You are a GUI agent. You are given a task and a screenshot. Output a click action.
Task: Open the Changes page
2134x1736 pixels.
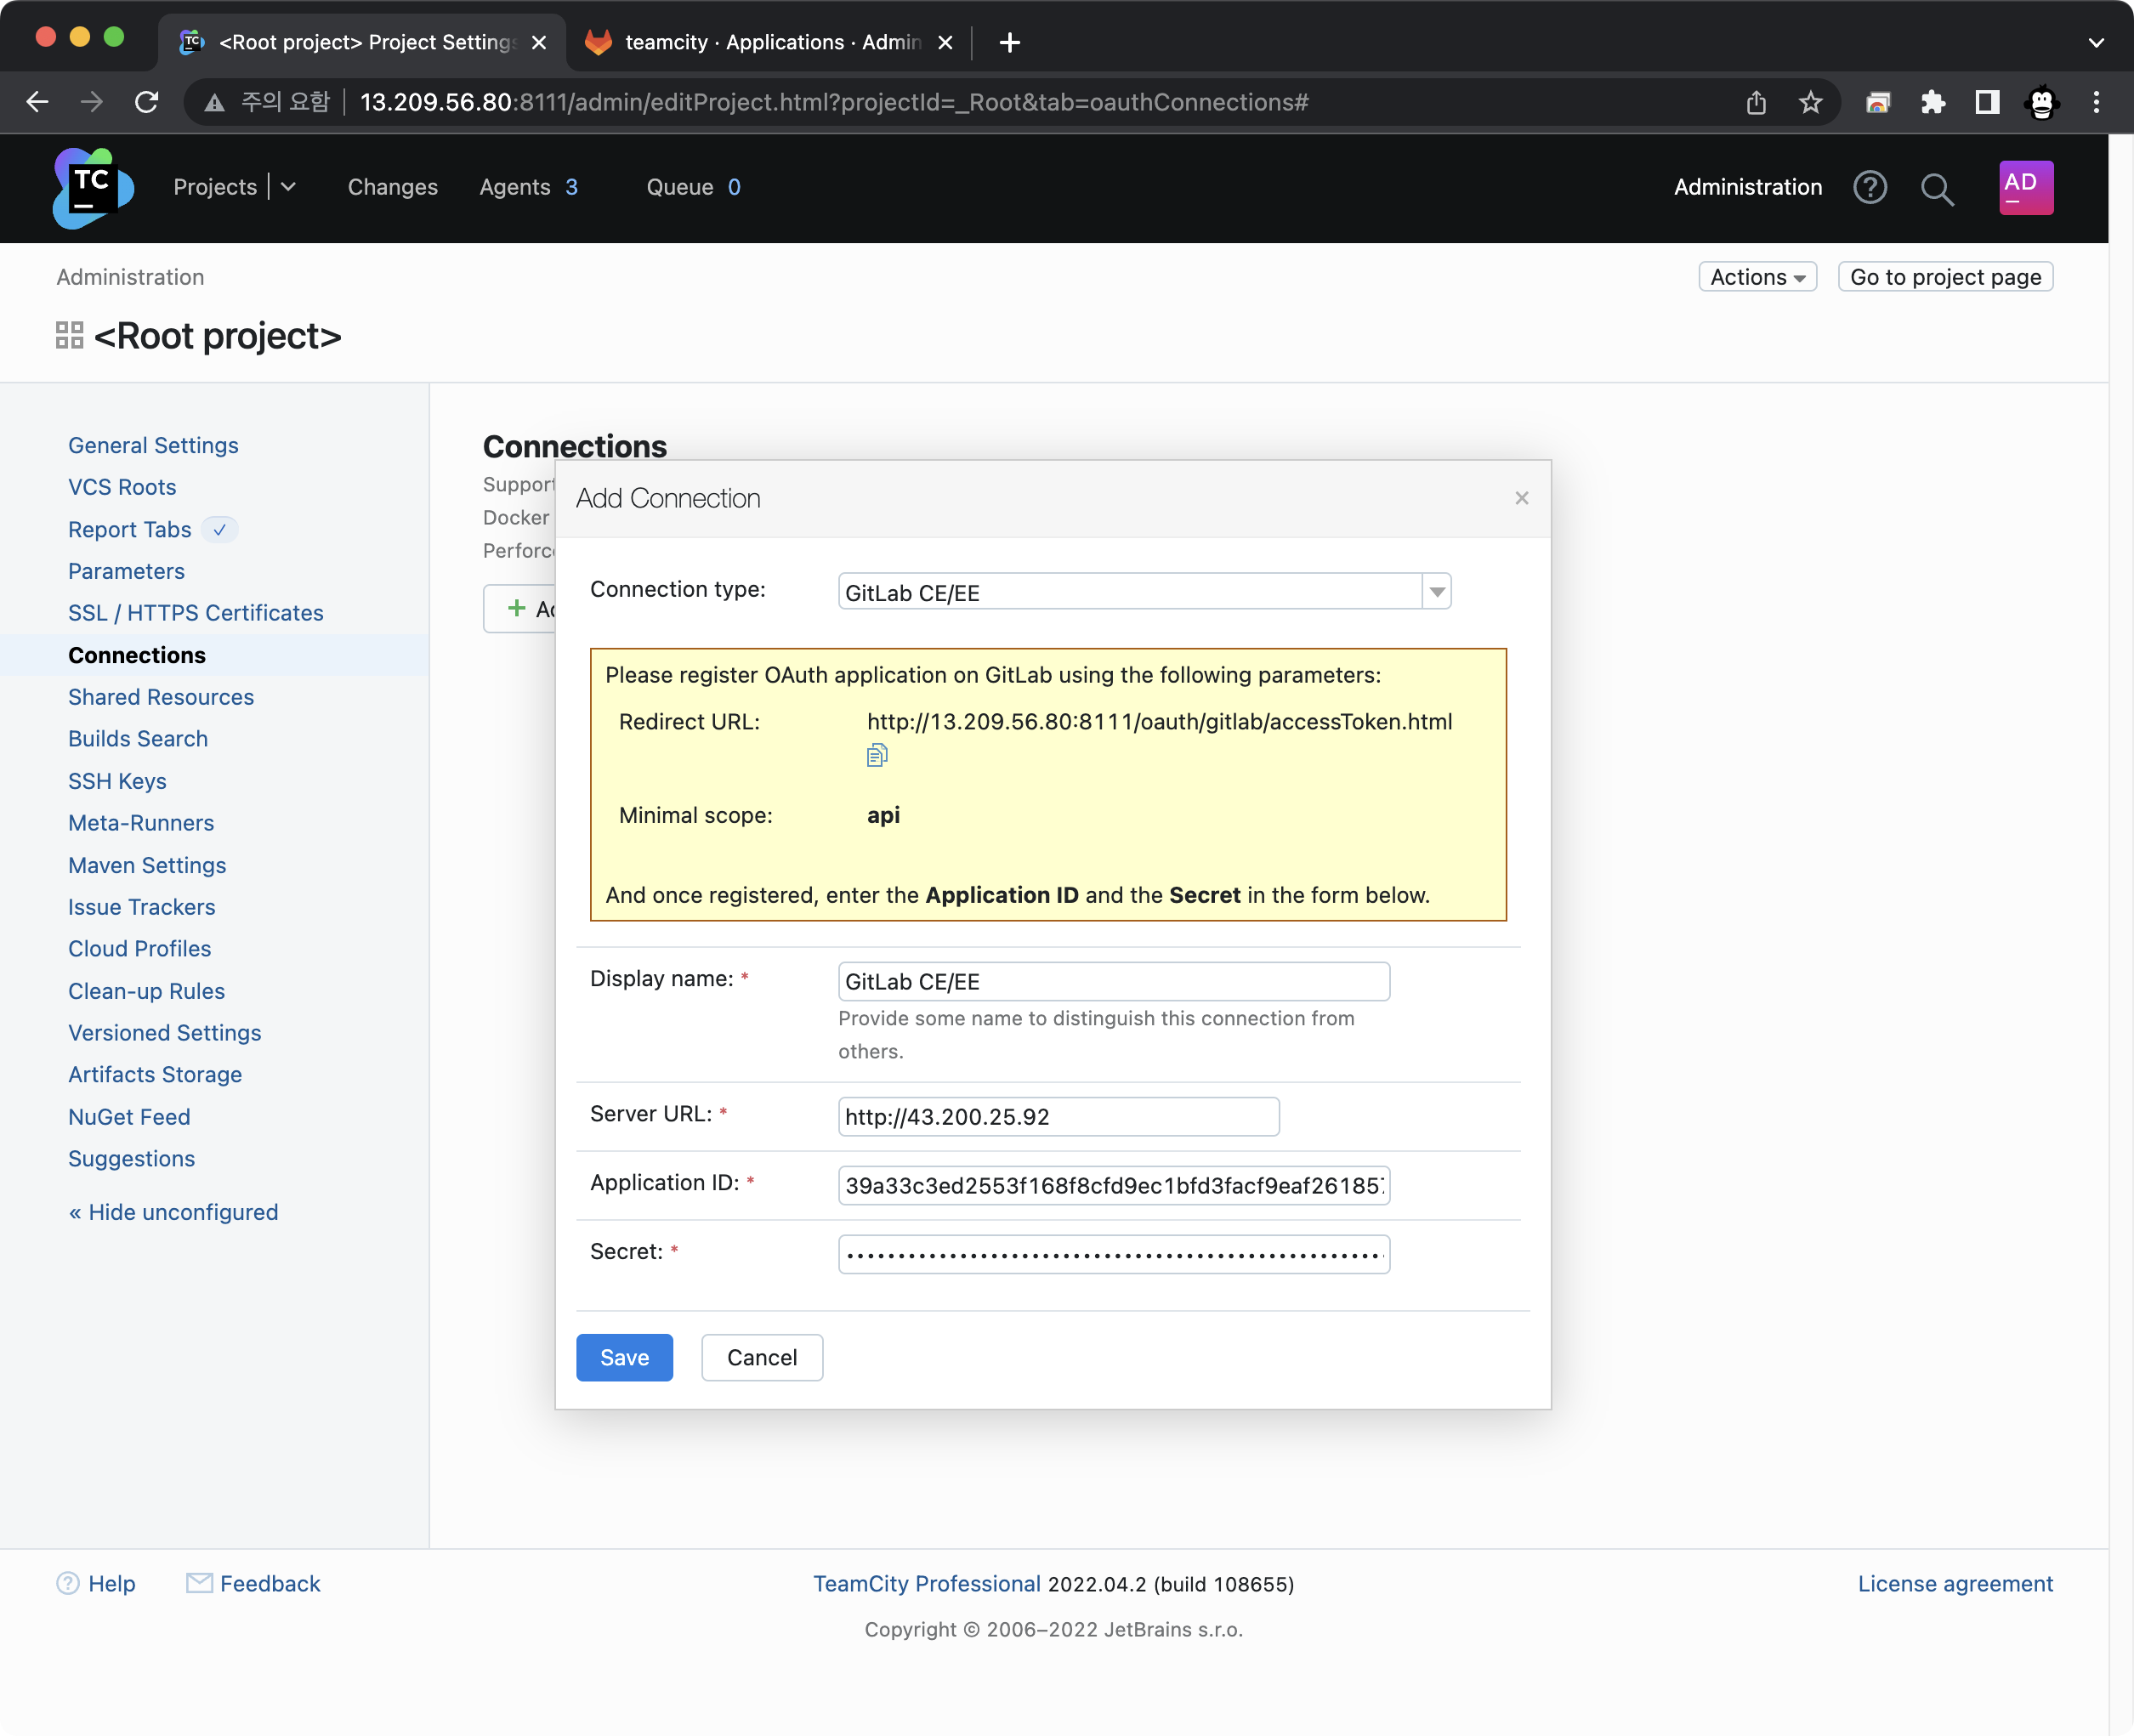pos(392,187)
